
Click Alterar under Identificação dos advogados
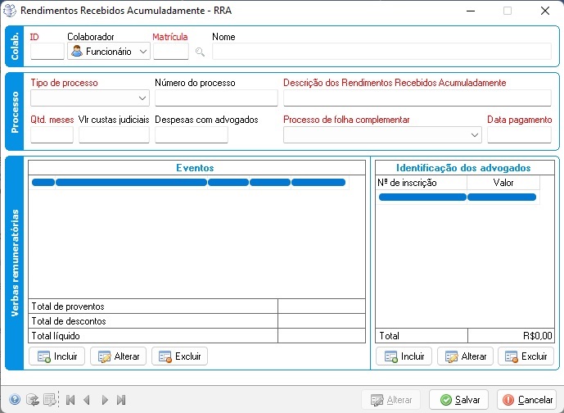(465, 356)
